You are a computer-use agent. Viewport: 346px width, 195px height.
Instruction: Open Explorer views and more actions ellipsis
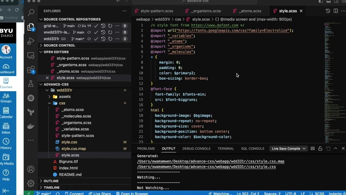[x=124, y=11]
